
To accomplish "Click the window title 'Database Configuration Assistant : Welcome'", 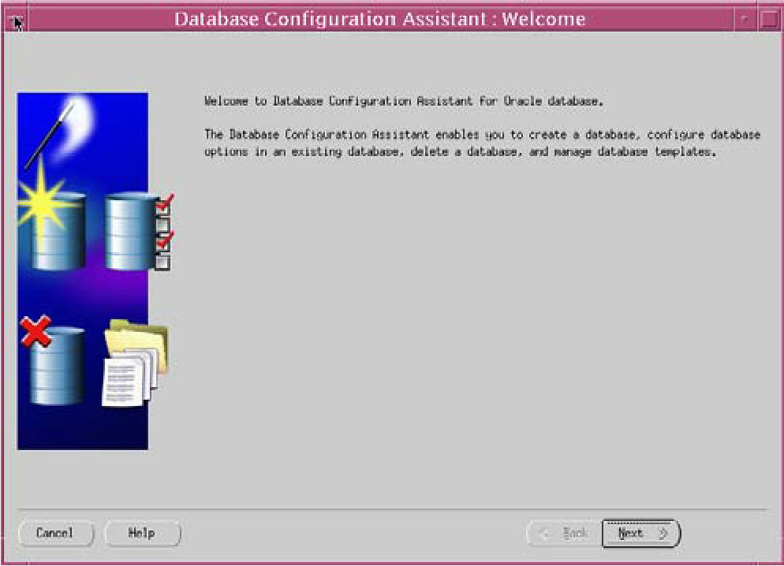I will (380, 19).
